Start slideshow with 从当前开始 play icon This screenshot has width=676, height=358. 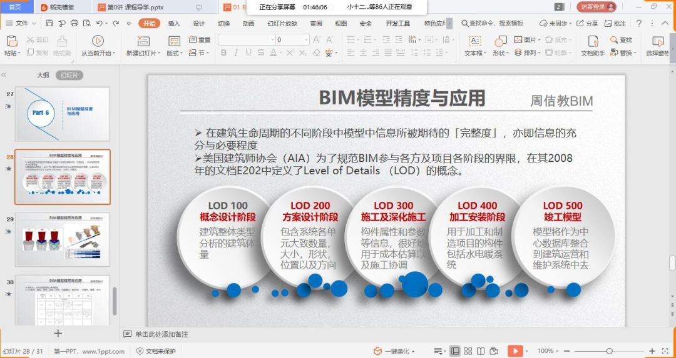click(98, 41)
